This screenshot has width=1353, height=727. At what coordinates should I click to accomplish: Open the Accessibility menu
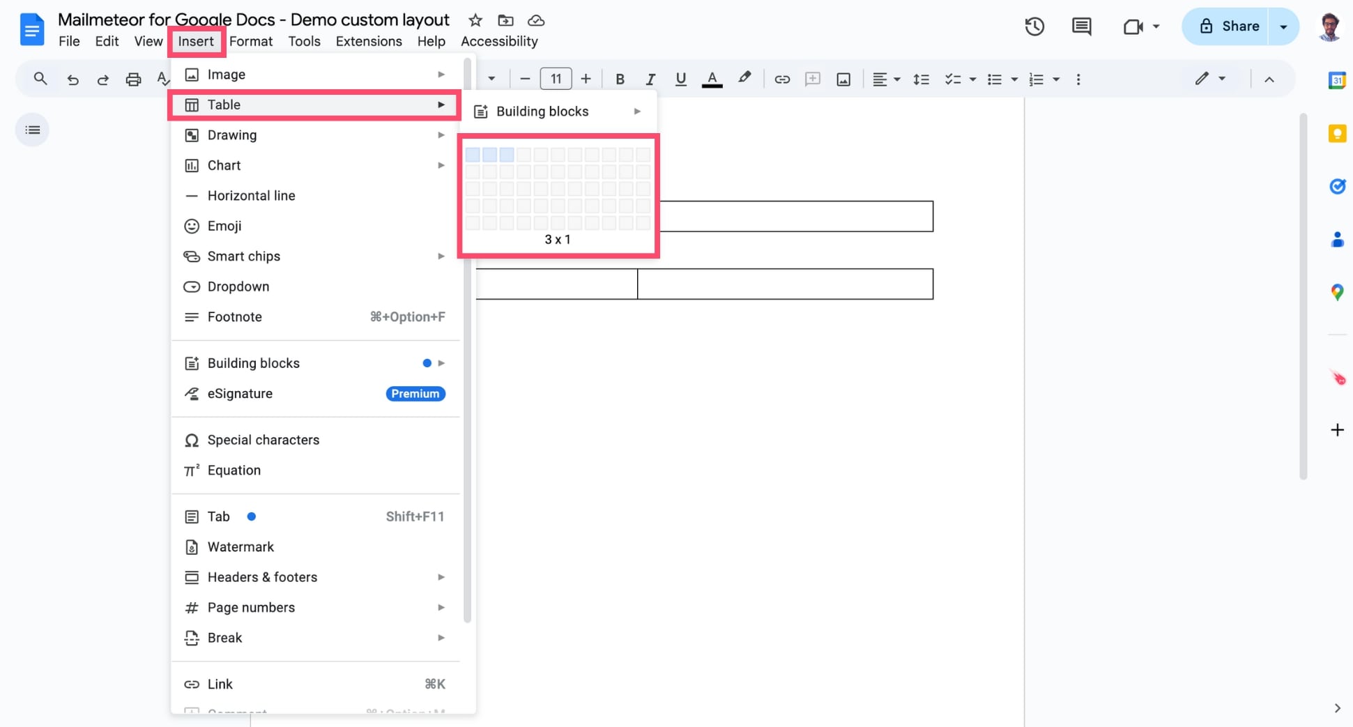(499, 41)
